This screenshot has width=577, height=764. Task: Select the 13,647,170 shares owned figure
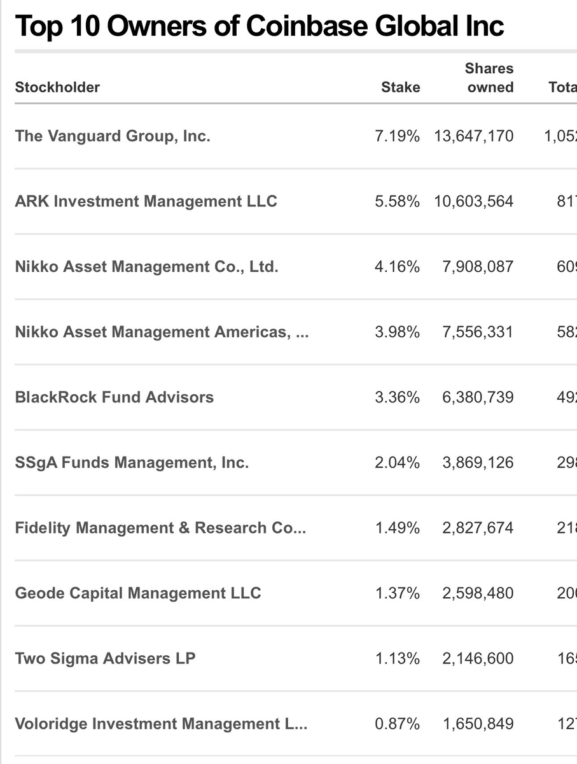point(473,136)
